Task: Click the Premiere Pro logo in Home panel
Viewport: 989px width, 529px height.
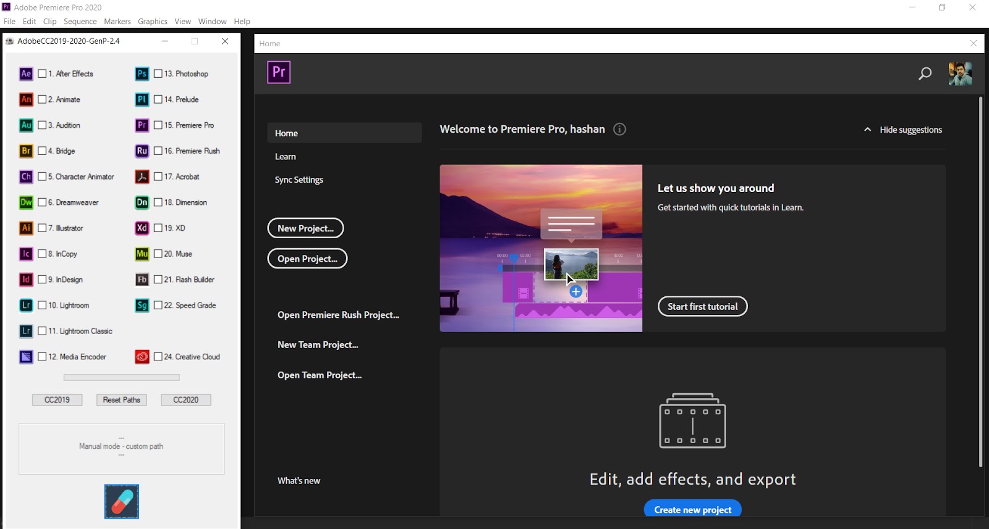Action: pos(279,72)
